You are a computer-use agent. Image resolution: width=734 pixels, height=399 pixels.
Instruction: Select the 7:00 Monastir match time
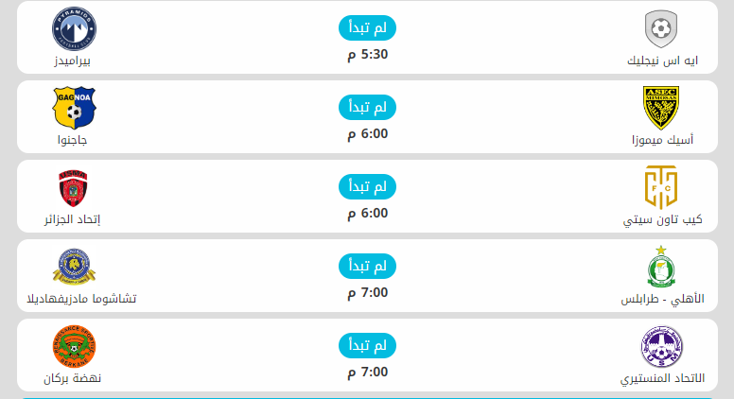pos(367,372)
